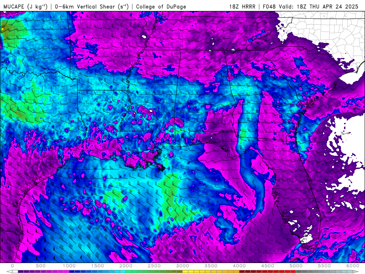Click the "5000" color scale label
Viewport: 365px width, 274px height.
click(296, 266)
